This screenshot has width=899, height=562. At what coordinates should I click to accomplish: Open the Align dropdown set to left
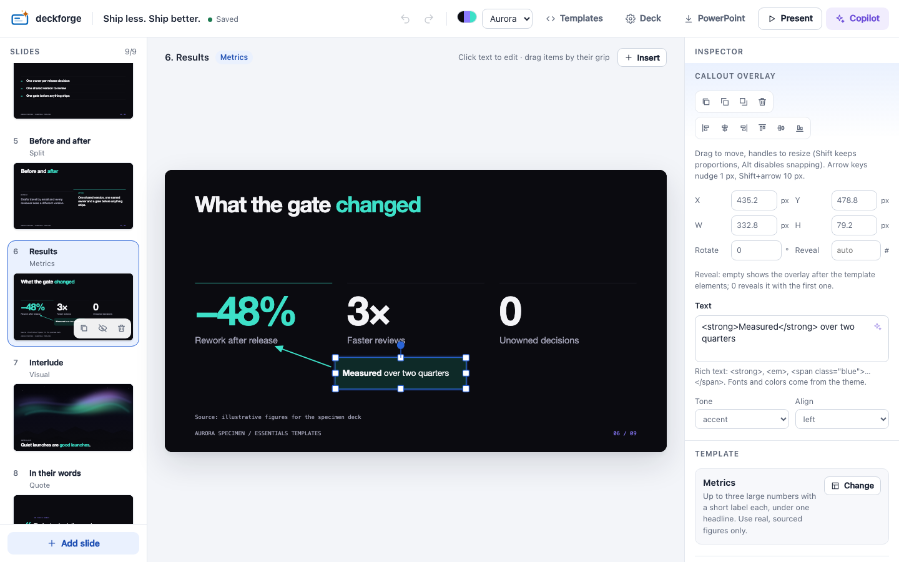(x=842, y=419)
